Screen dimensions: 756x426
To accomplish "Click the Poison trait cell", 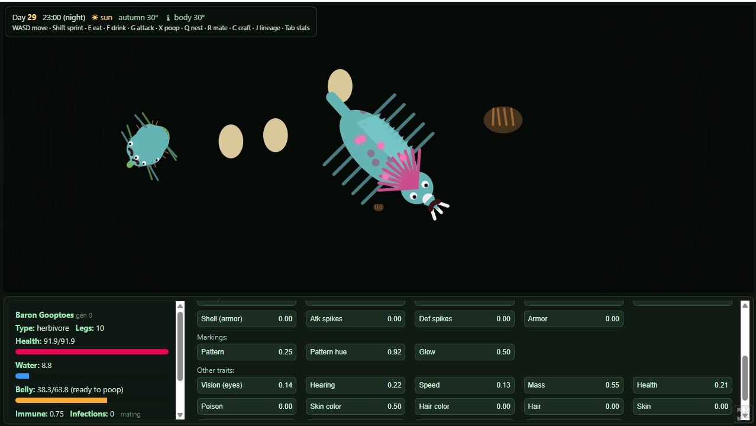I will coord(247,406).
